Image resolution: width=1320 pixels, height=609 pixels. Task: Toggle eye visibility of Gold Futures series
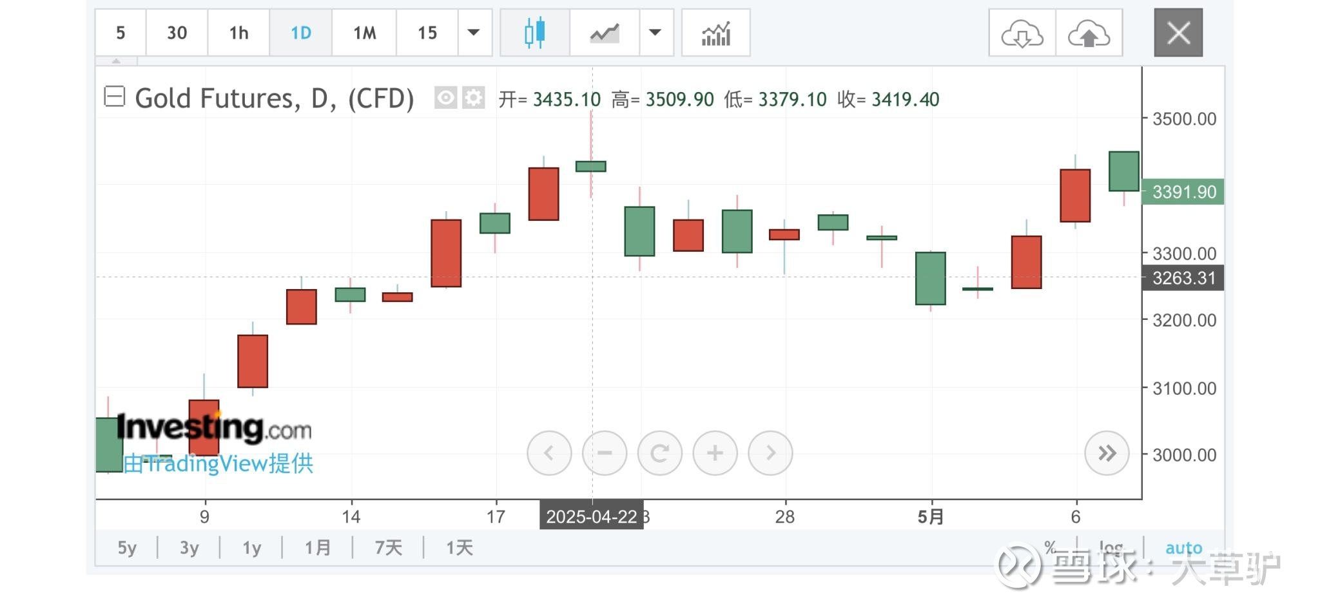445,98
